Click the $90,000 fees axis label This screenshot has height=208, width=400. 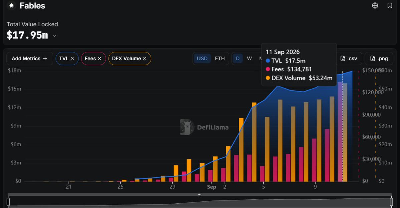371,115
